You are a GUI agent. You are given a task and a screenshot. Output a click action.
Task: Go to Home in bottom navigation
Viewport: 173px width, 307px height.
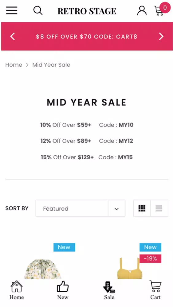tap(17, 290)
